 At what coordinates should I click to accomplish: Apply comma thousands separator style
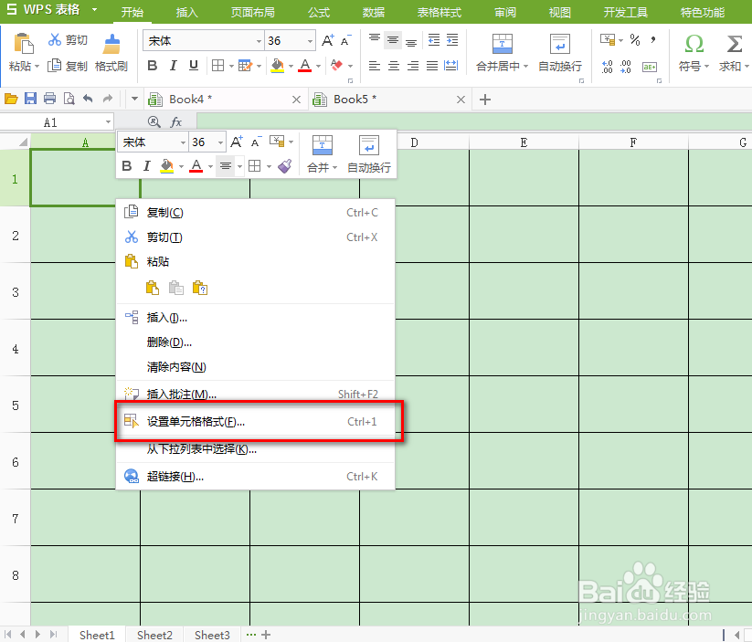tap(653, 40)
